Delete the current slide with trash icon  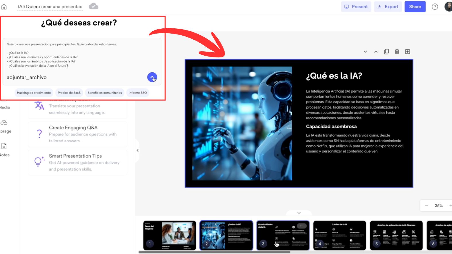tap(397, 52)
